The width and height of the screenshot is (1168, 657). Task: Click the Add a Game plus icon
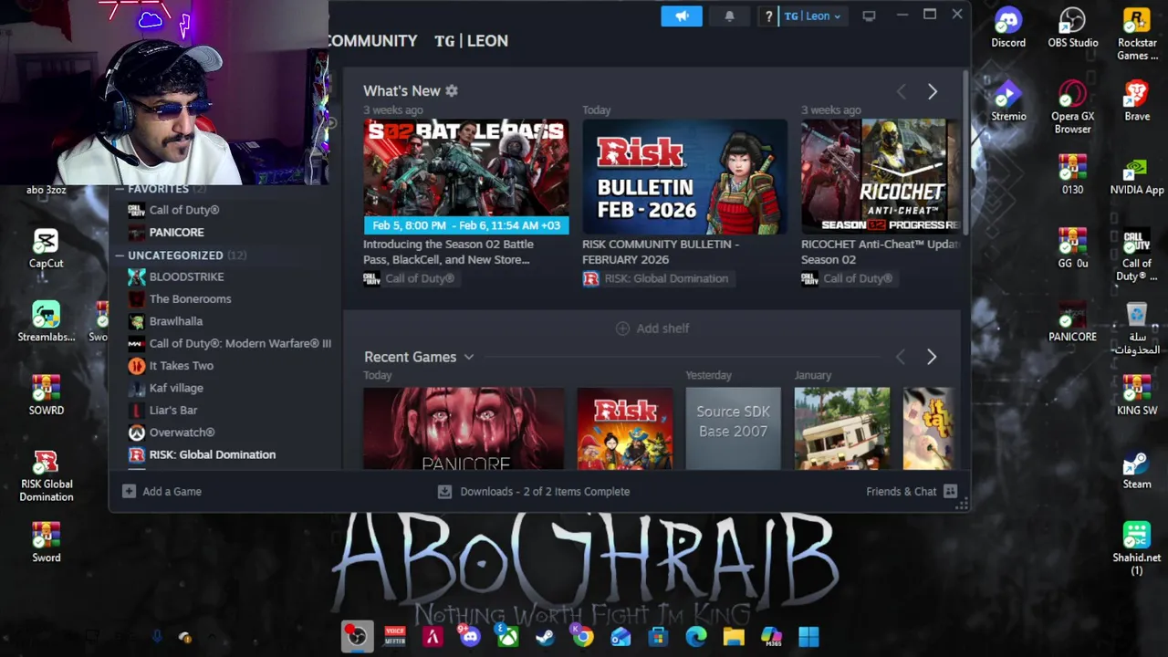point(129,491)
